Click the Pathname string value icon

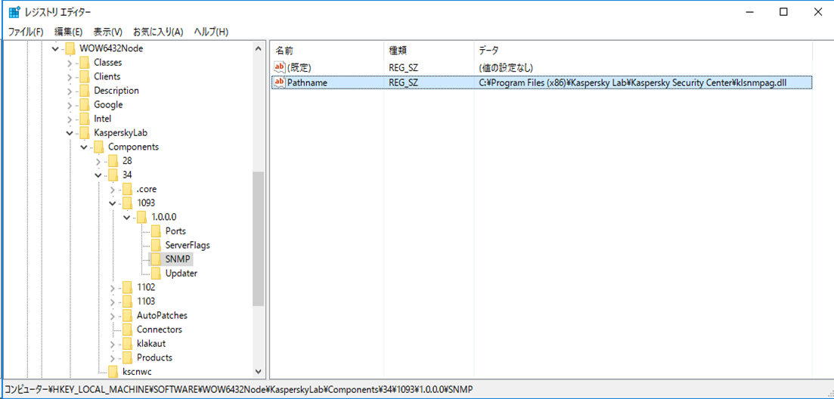(280, 82)
